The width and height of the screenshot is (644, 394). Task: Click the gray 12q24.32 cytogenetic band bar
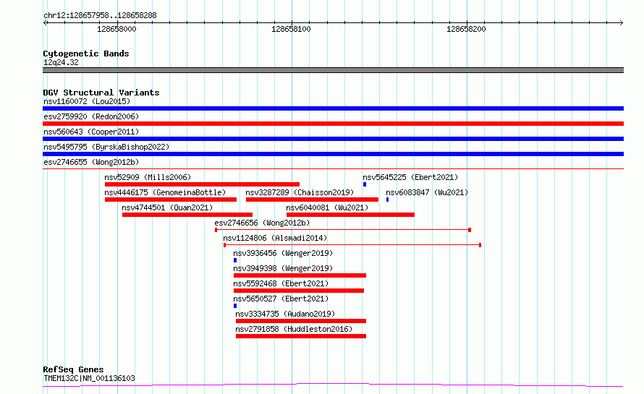(333, 70)
